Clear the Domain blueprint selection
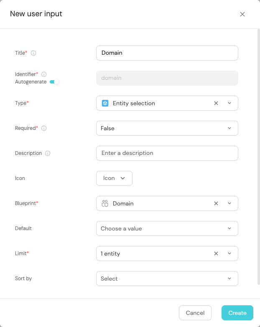 (x=216, y=203)
